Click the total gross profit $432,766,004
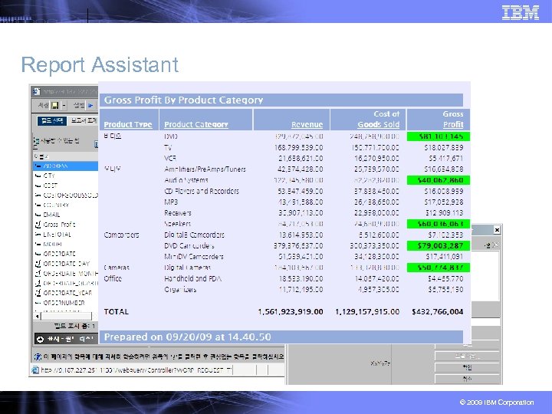The height and width of the screenshot is (414, 552). tap(438, 311)
